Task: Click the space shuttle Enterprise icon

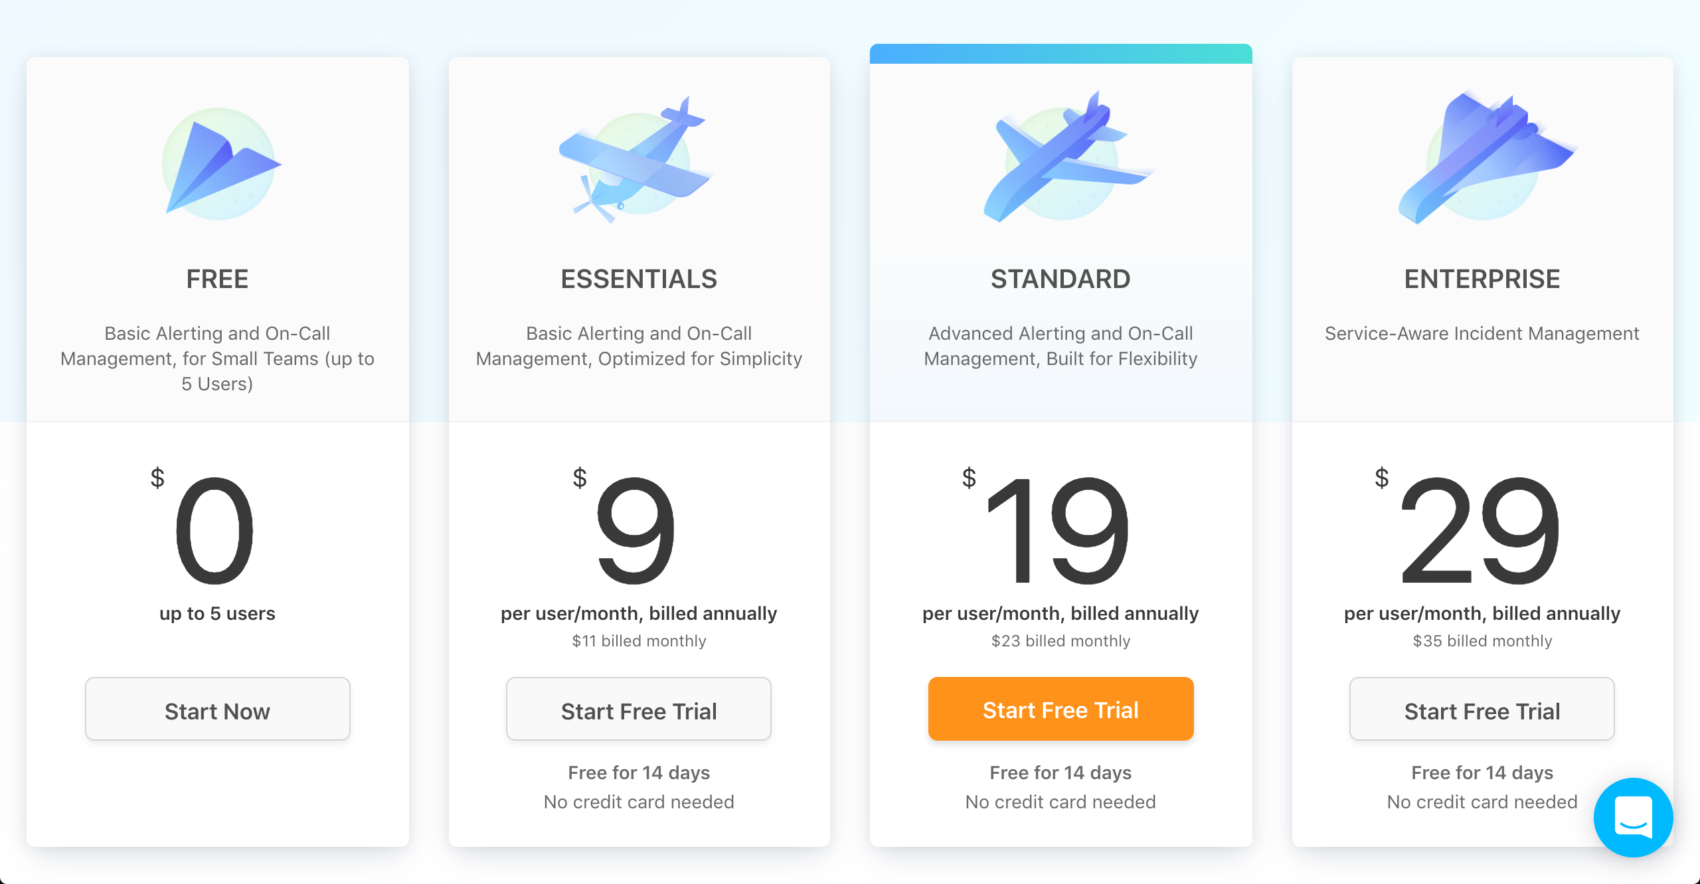Action: (x=1487, y=157)
